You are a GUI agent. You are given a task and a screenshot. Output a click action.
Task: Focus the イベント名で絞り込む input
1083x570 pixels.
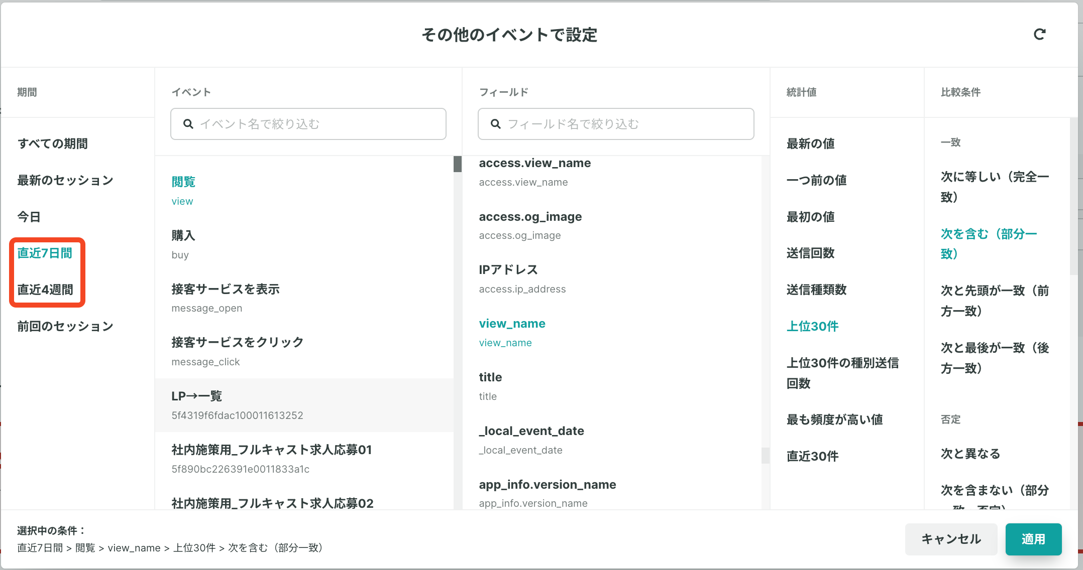click(308, 124)
